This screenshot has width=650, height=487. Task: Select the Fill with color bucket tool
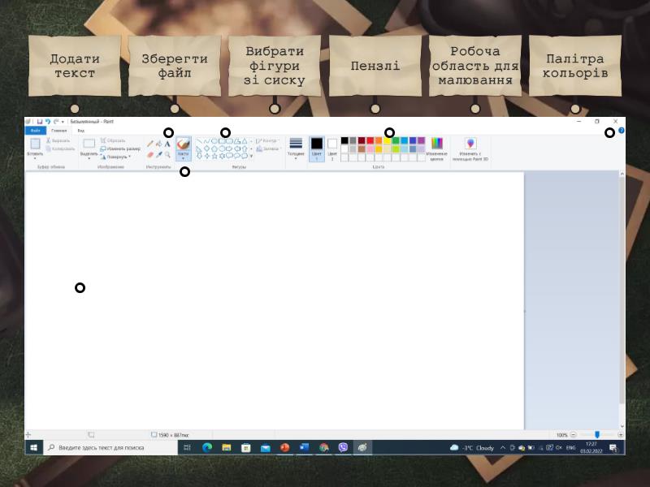point(158,144)
